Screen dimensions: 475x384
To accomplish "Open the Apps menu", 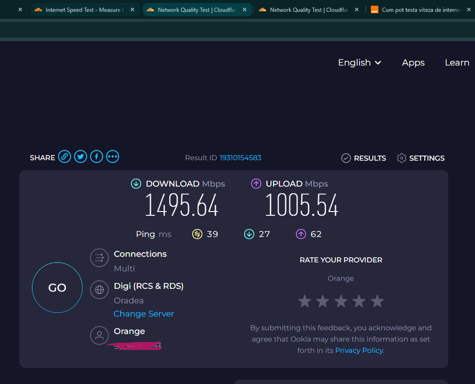I will click(x=413, y=63).
